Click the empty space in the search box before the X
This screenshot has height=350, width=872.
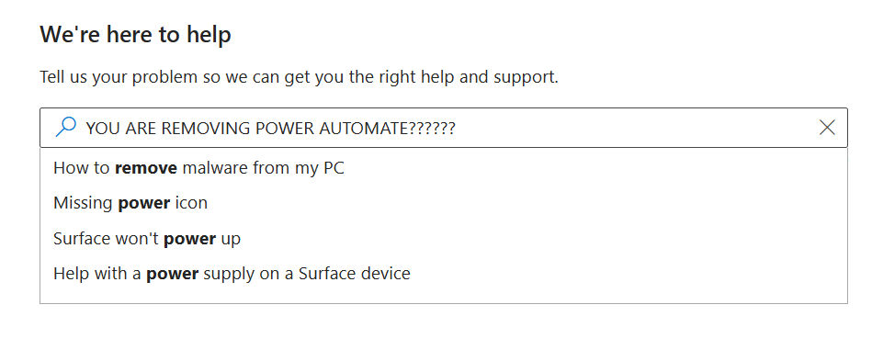click(634, 128)
